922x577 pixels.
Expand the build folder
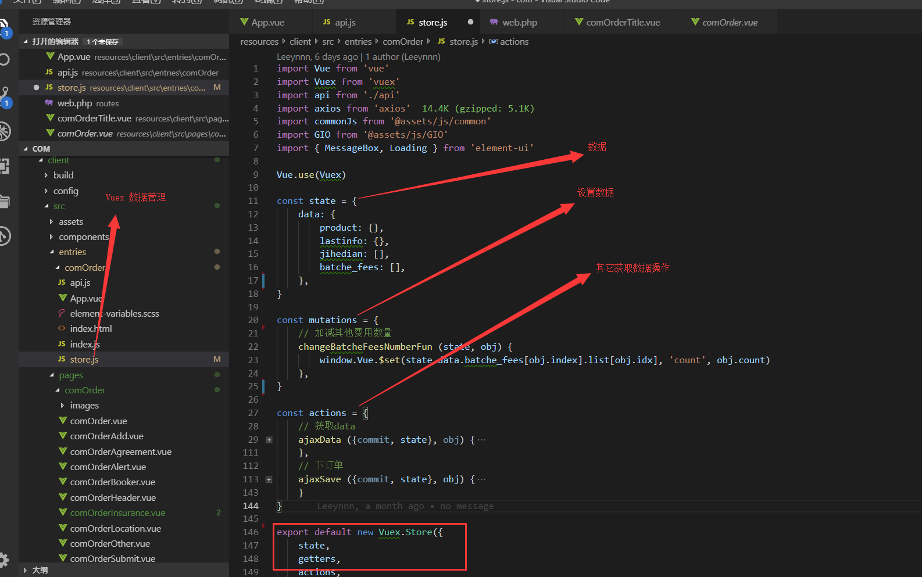63,175
